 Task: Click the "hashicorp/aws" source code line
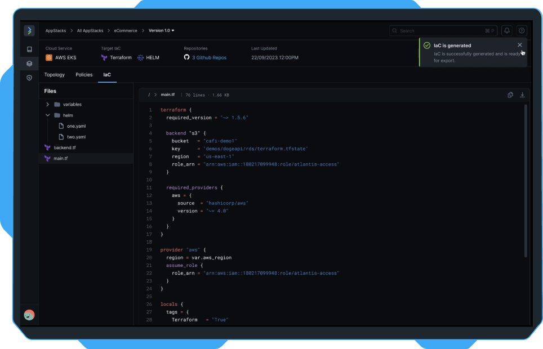point(213,203)
